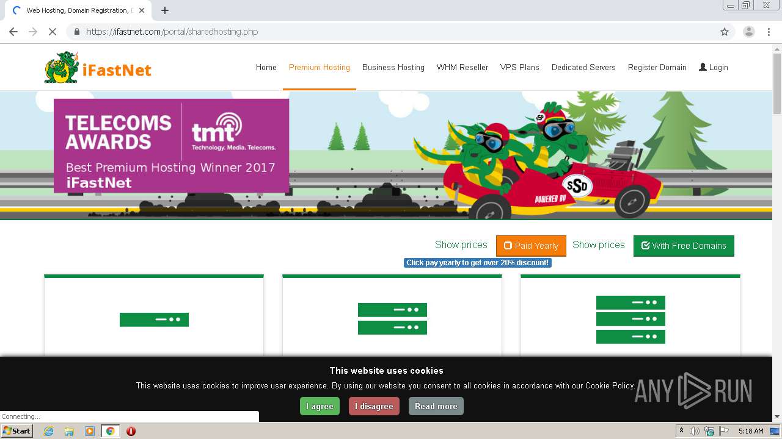The image size is (782, 439).
Task: Close the Web Hosting tab
Action: [142, 10]
